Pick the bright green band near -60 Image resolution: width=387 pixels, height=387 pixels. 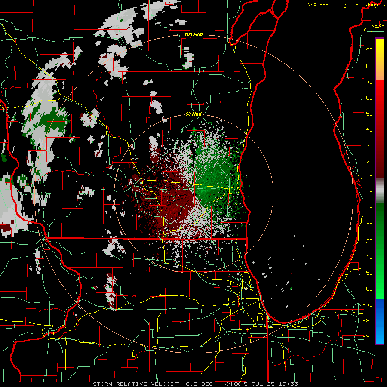pos(380,290)
